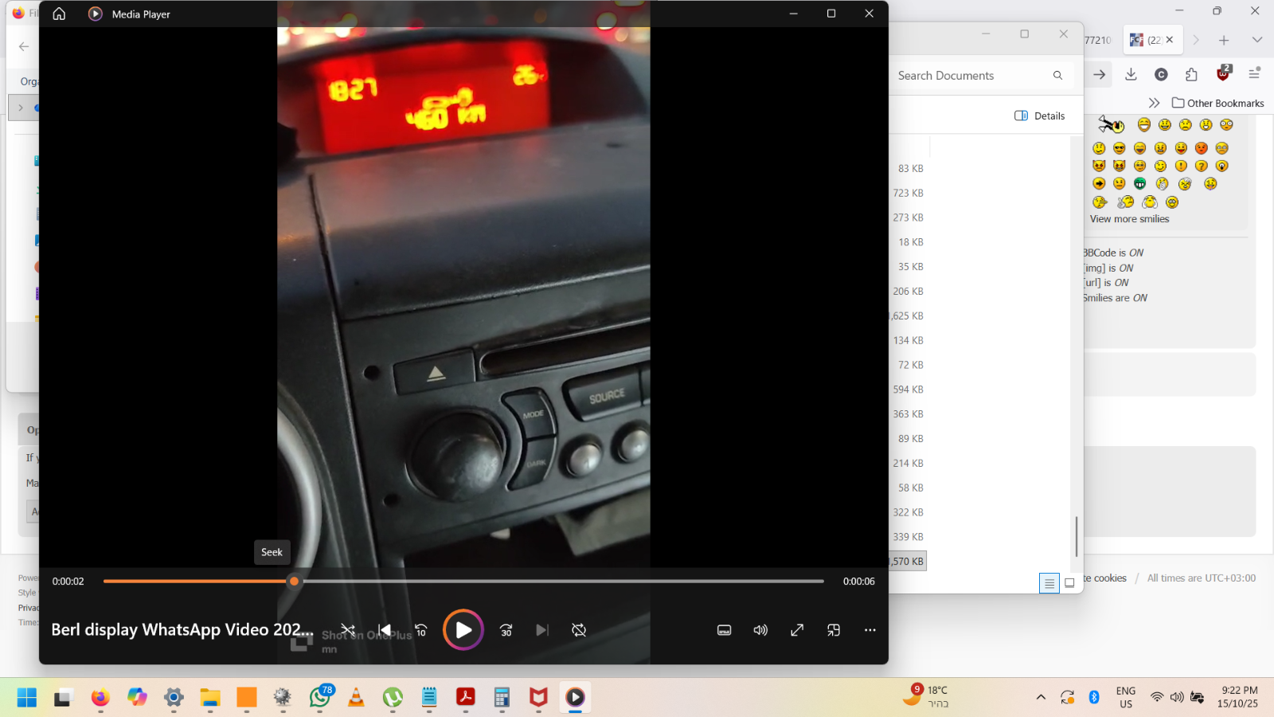Open the 18°C weather widget

pyautogui.click(x=927, y=696)
